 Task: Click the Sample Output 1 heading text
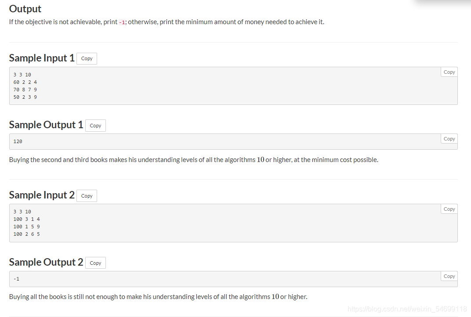pos(46,125)
